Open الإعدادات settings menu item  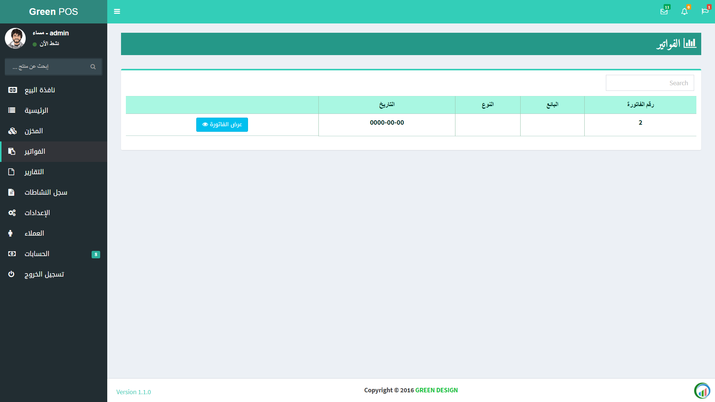tap(37, 213)
